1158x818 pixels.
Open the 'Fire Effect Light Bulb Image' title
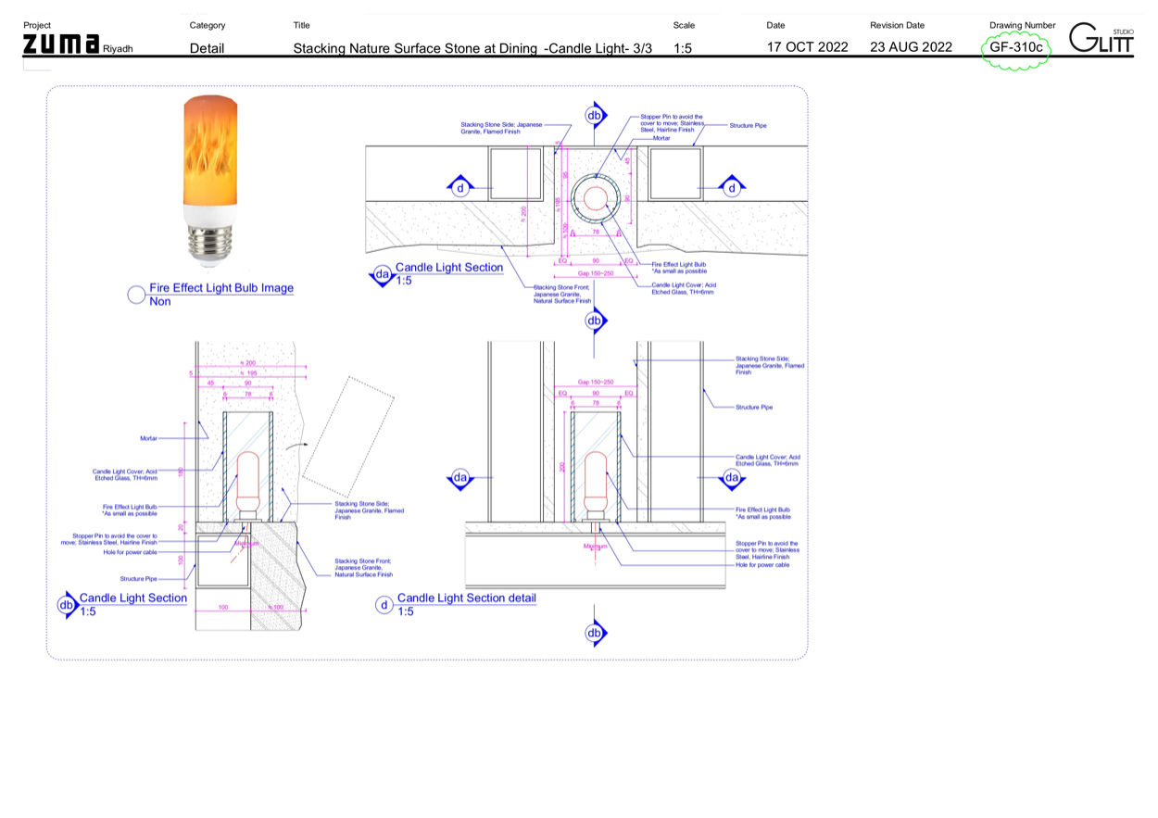[x=221, y=288]
